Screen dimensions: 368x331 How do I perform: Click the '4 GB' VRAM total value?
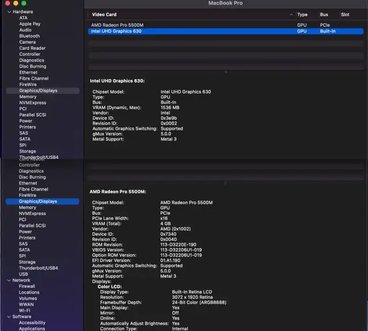coord(166,224)
